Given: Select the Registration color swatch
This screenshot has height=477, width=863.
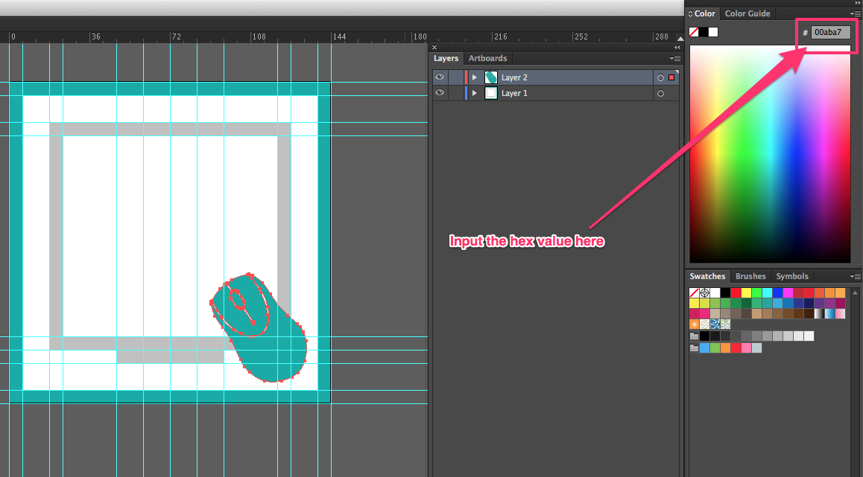Looking at the screenshot, I should (704, 292).
